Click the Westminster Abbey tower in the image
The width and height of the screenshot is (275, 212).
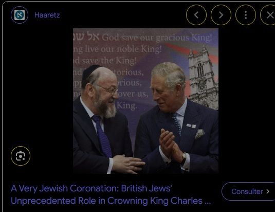coord(203,77)
